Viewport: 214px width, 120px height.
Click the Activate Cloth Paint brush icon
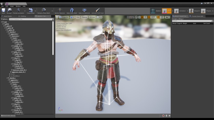click(98, 10)
